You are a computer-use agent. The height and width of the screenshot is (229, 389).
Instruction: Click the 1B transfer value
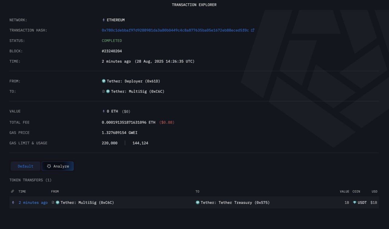(x=347, y=203)
